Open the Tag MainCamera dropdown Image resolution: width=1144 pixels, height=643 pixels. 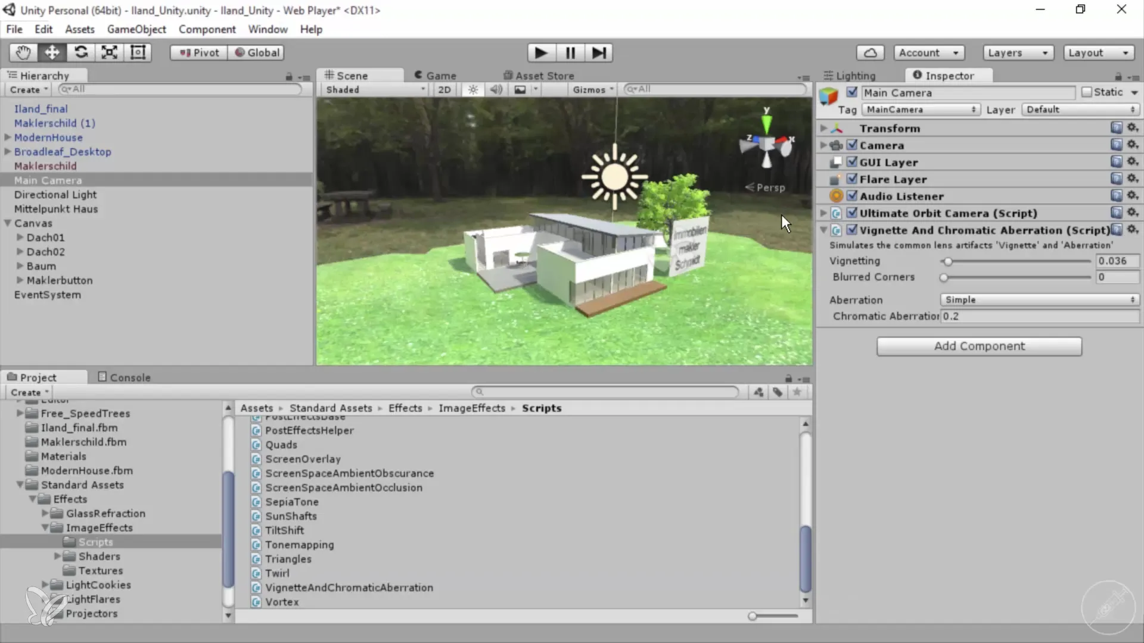point(921,110)
